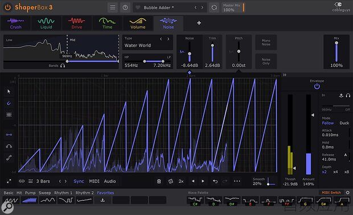The image size is (353, 215).
Task: Shift wave right with the right-arrow button
Action: (x=203, y=181)
